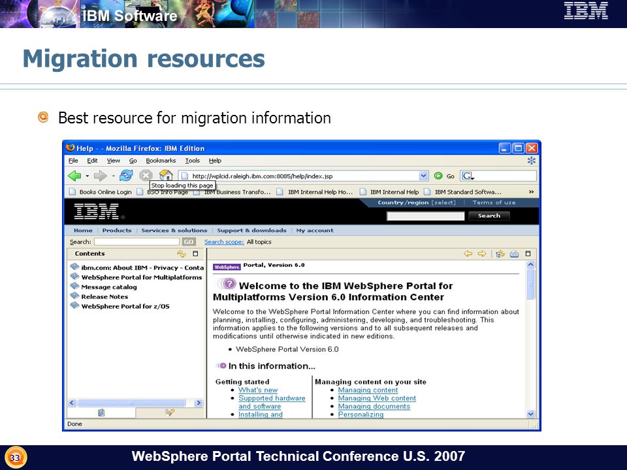
Task: Open IBM Internal Help Ho... bookmark
Action: (x=315, y=192)
